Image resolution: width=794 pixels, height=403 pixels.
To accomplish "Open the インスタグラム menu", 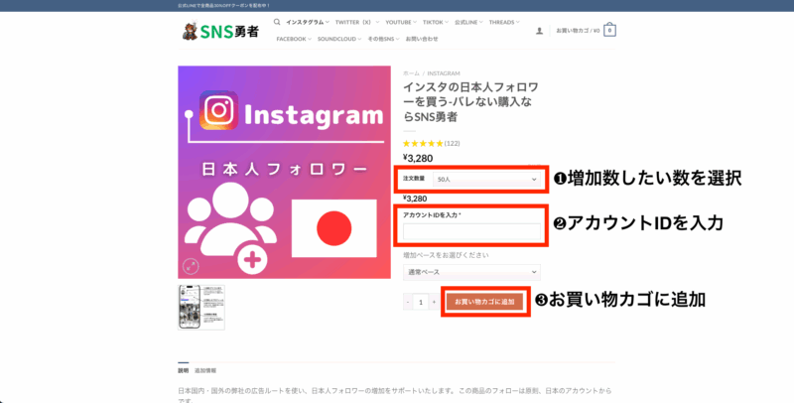I will [308, 22].
